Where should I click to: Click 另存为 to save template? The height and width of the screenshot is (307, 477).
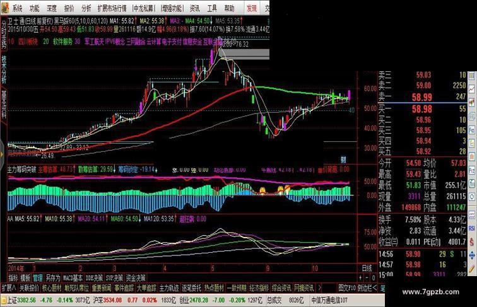(53, 277)
